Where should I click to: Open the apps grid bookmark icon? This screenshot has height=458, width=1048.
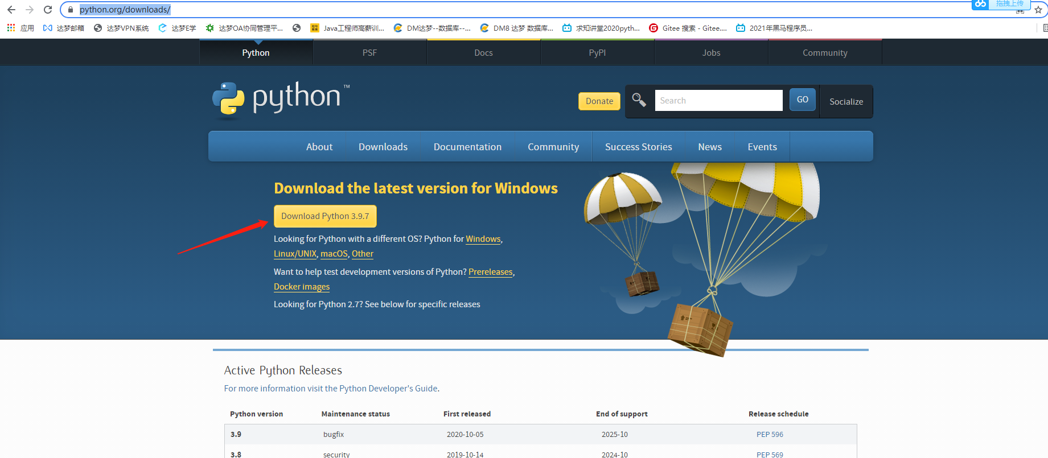tap(11, 28)
